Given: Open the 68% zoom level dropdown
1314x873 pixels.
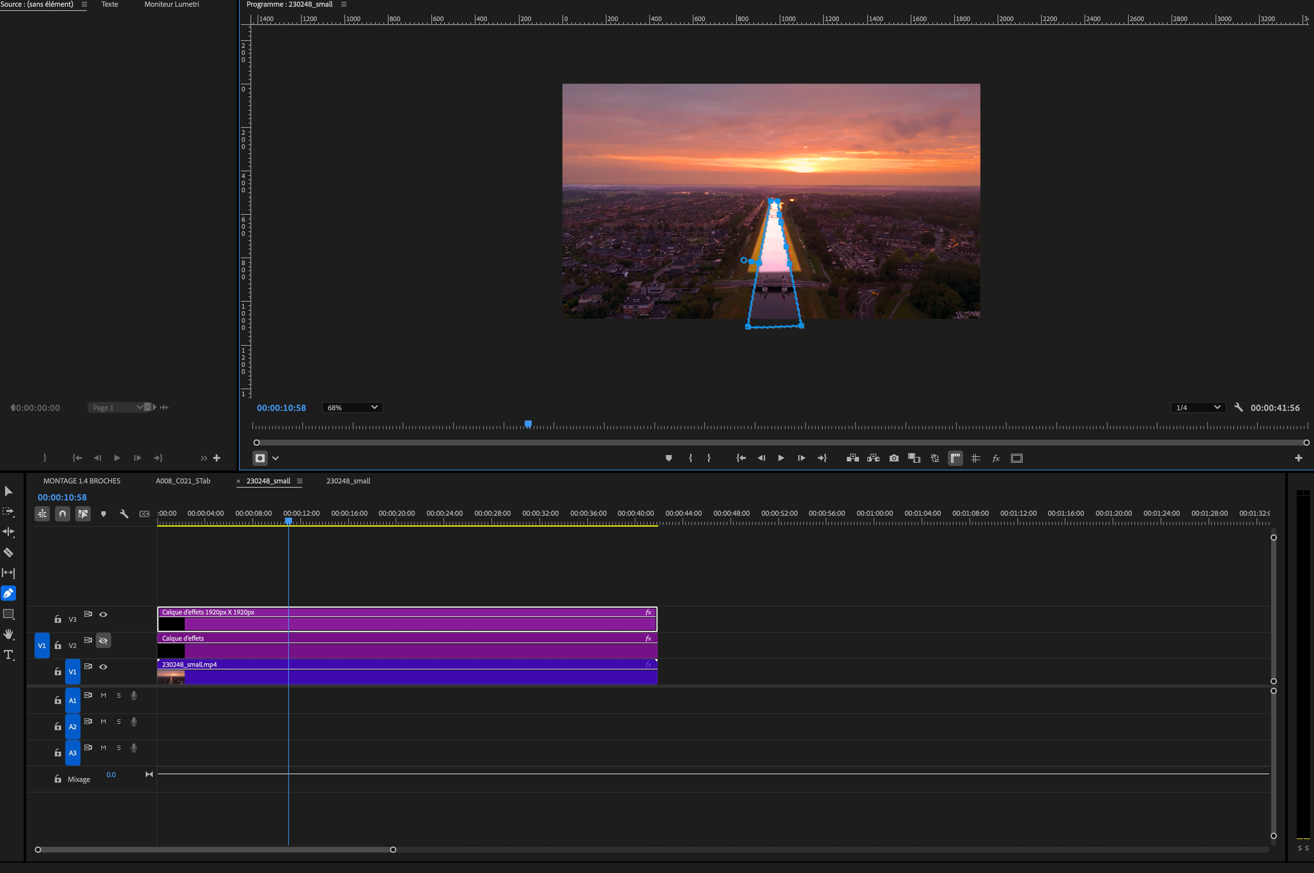Looking at the screenshot, I should click(x=352, y=407).
